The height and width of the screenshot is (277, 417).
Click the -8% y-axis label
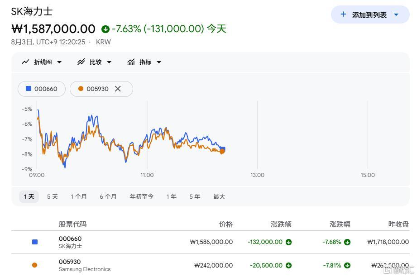coord(27,154)
